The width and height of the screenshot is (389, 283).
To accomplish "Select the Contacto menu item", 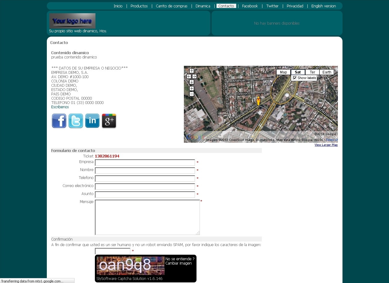I will tap(226, 6).
